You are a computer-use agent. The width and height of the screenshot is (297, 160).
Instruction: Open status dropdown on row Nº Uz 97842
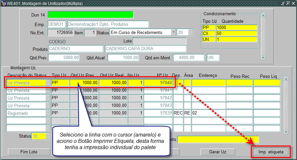click(x=48, y=98)
